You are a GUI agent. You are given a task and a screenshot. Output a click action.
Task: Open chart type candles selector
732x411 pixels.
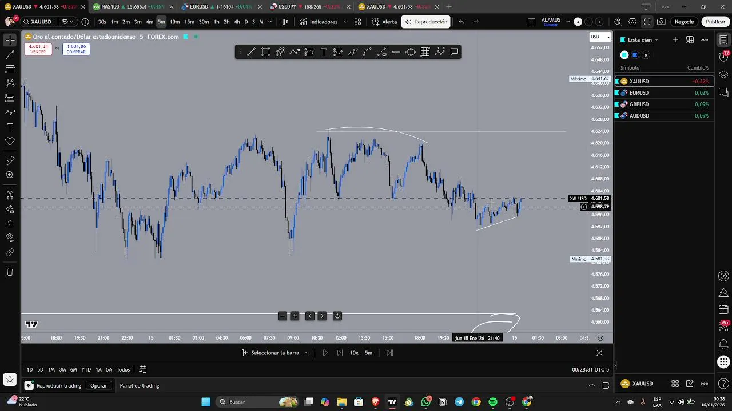[285, 22]
